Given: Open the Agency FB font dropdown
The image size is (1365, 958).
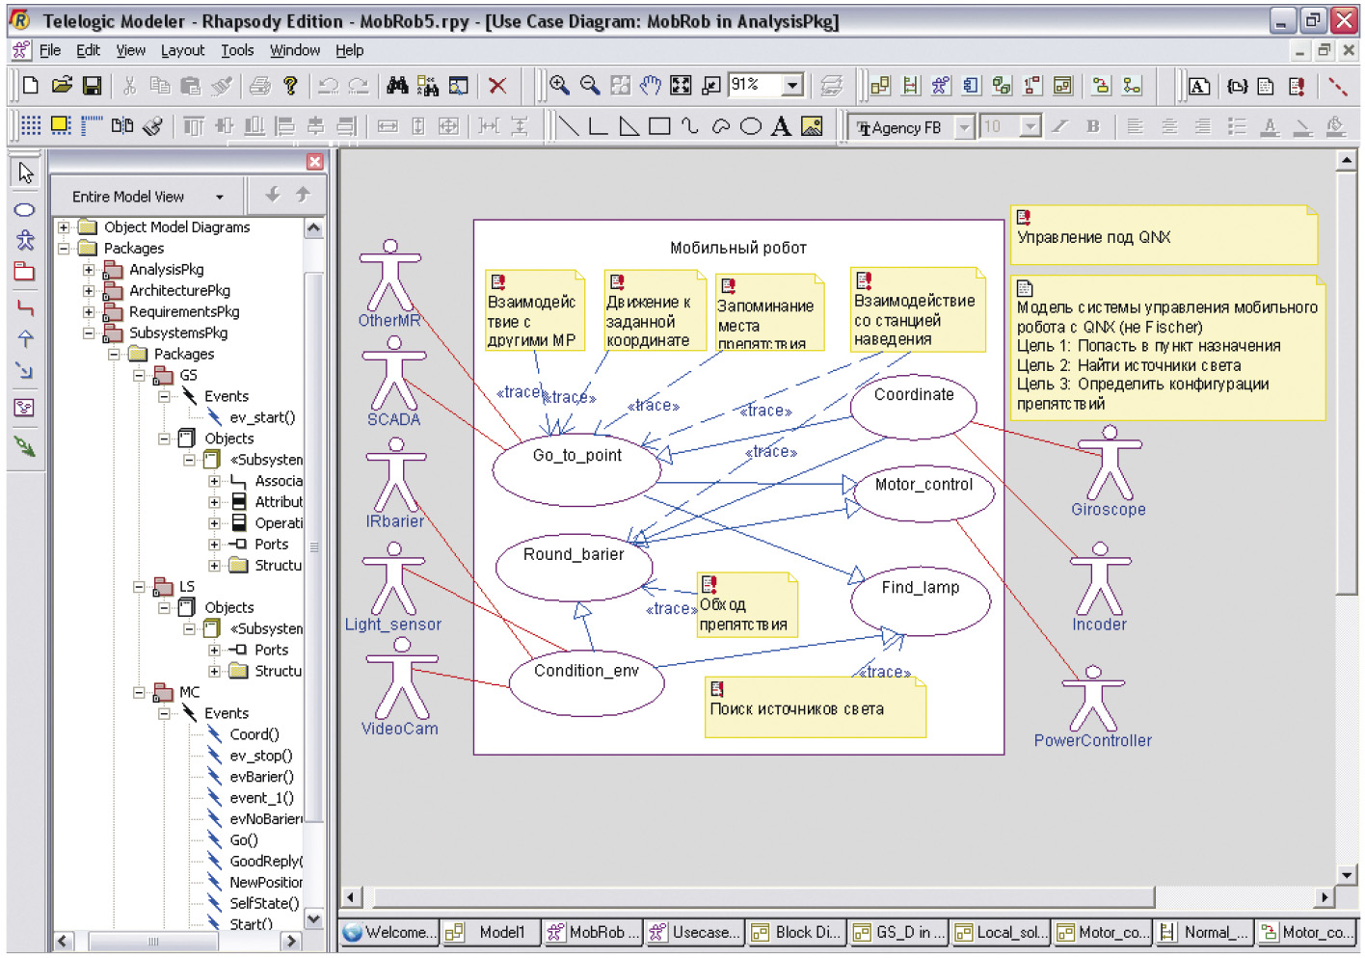Looking at the screenshot, I should point(964,127).
